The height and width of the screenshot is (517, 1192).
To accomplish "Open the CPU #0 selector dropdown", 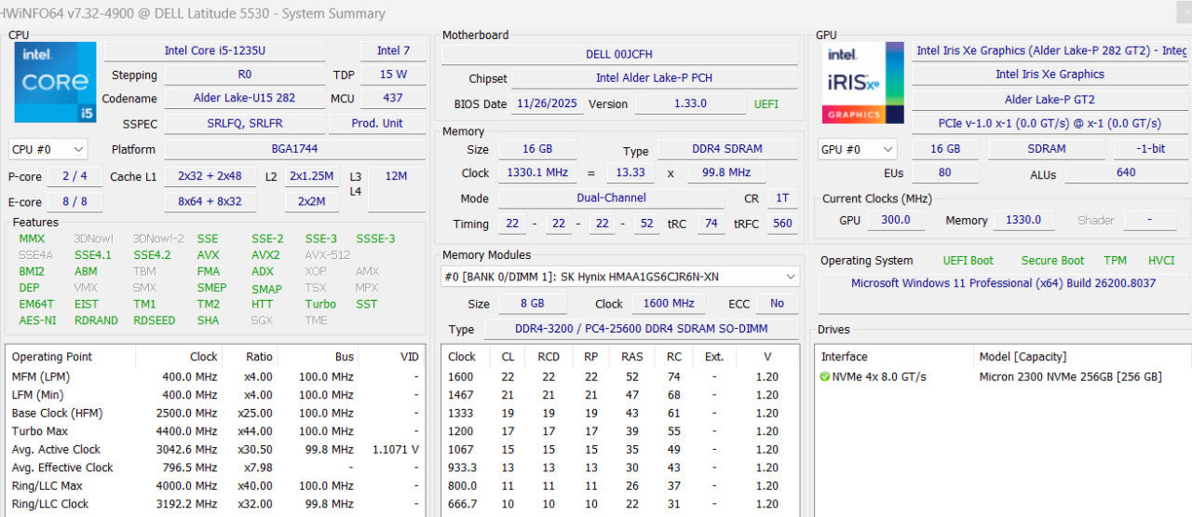I will point(48,149).
